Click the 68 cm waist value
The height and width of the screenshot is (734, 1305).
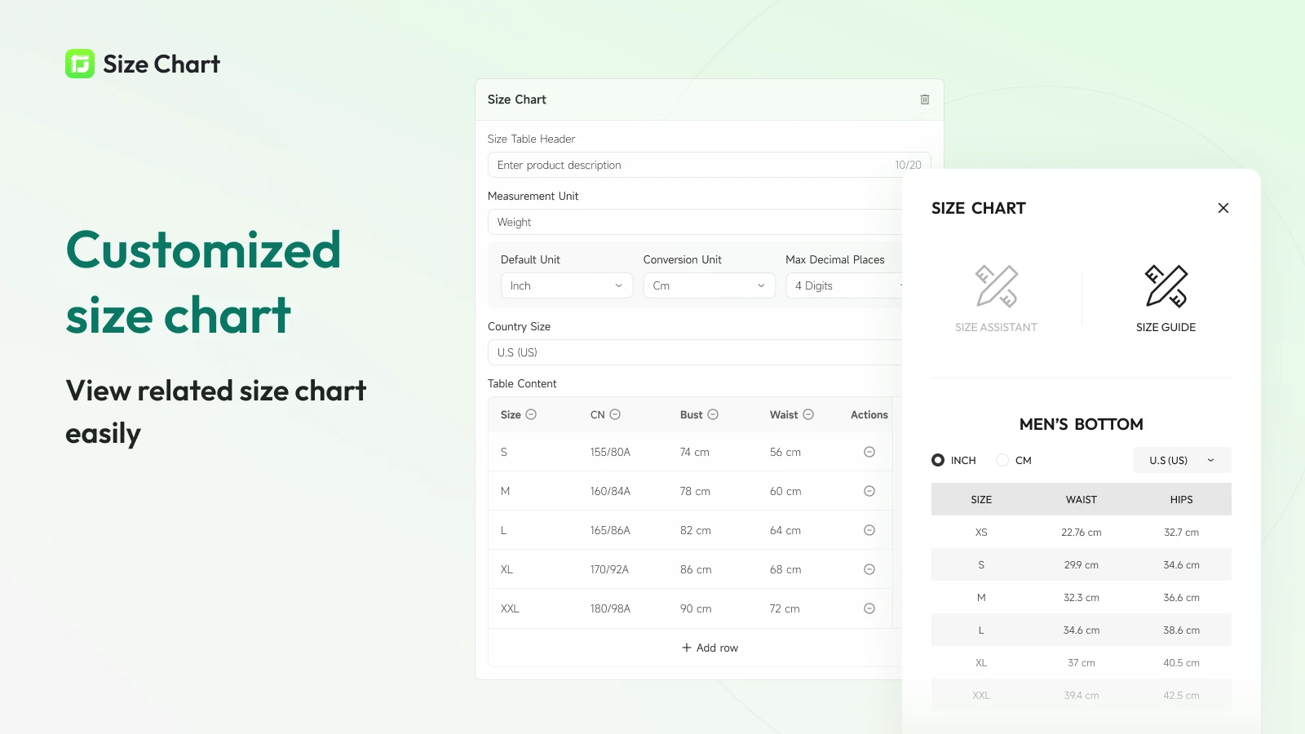tap(785, 569)
